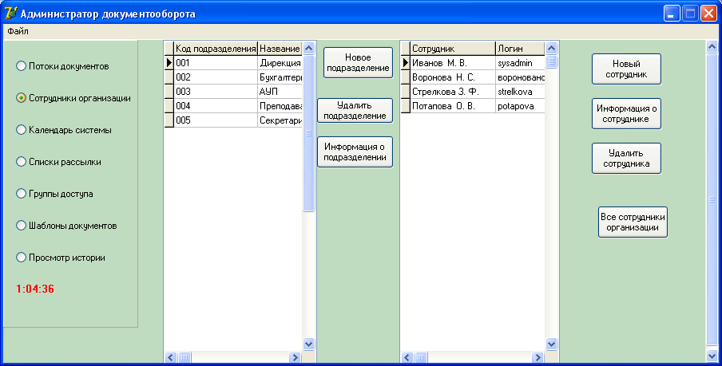The width and height of the screenshot is (722, 366).
Task: Click Логин column header
Action: [520, 49]
